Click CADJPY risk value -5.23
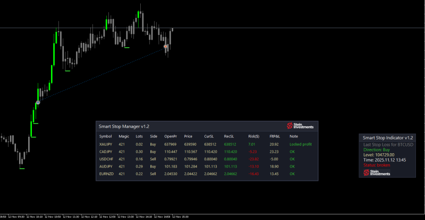The image size is (425, 220). pos(252,152)
